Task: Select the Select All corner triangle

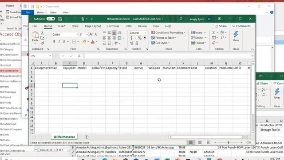Action: (x=32, y=64)
